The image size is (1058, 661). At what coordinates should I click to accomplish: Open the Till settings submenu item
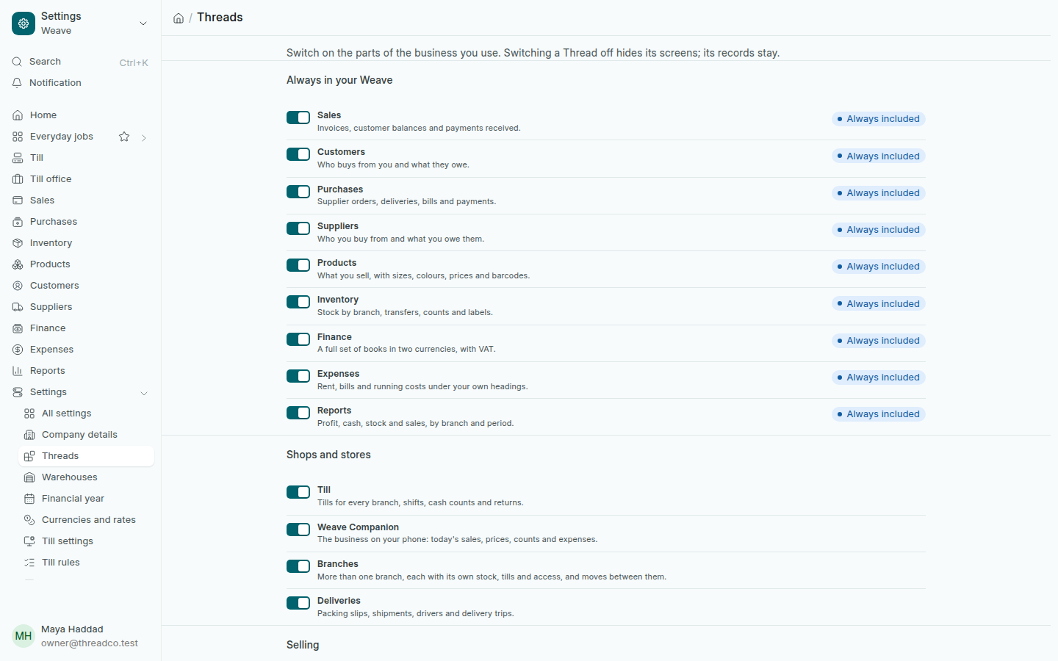pyautogui.click(x=87, y=541)
